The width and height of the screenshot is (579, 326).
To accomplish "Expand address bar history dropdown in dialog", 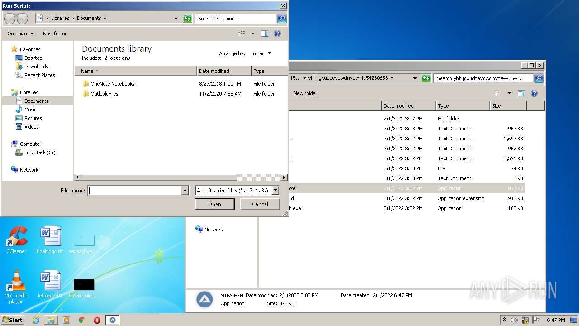I will [176, 19].
